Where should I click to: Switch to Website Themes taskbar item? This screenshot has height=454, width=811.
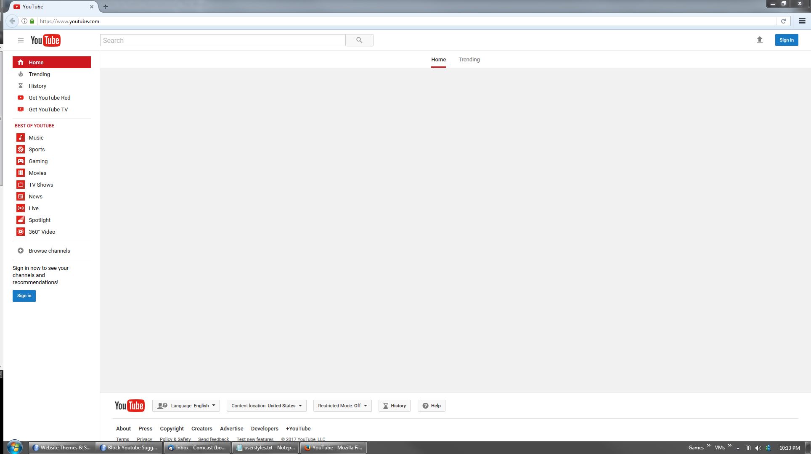tap(61, 448)
